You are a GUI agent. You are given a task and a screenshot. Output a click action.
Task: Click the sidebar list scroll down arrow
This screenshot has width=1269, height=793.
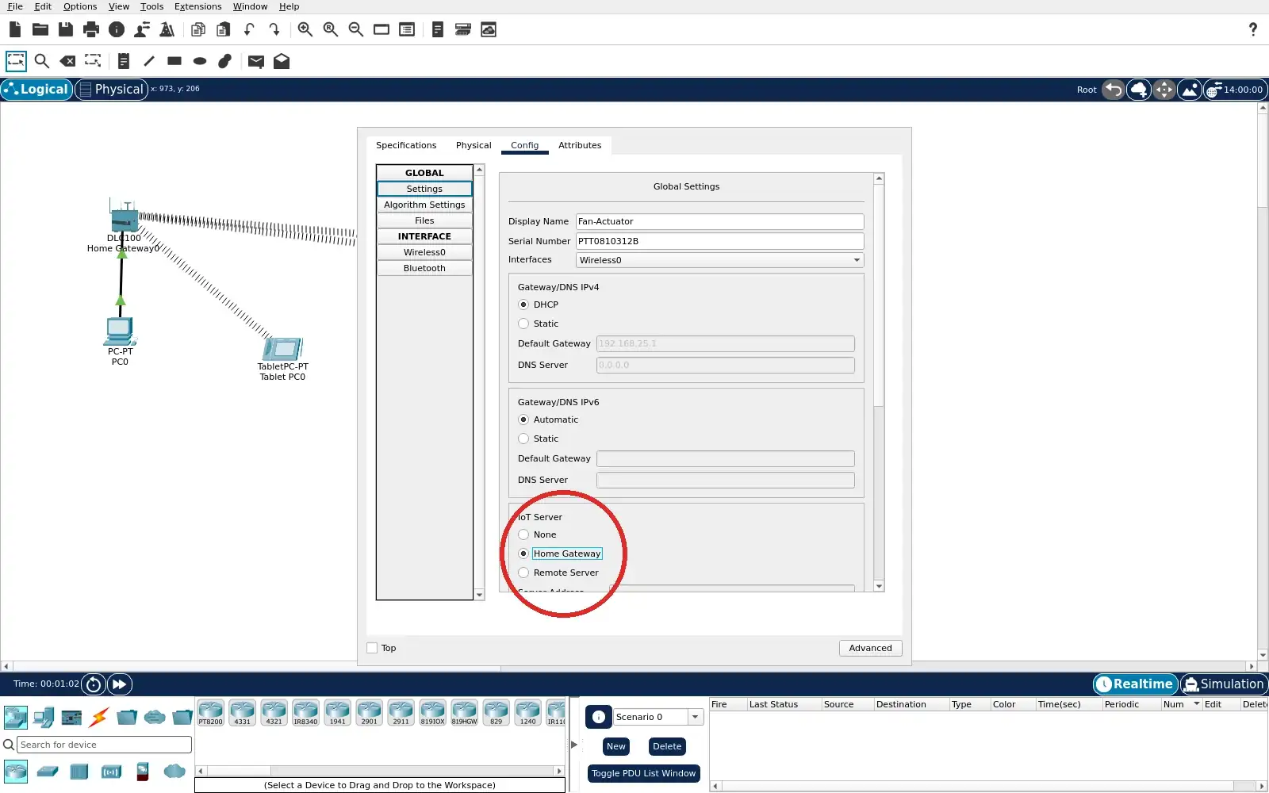[479, 595]
